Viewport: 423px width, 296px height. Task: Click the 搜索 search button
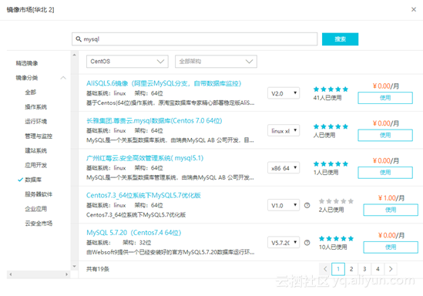341,39
